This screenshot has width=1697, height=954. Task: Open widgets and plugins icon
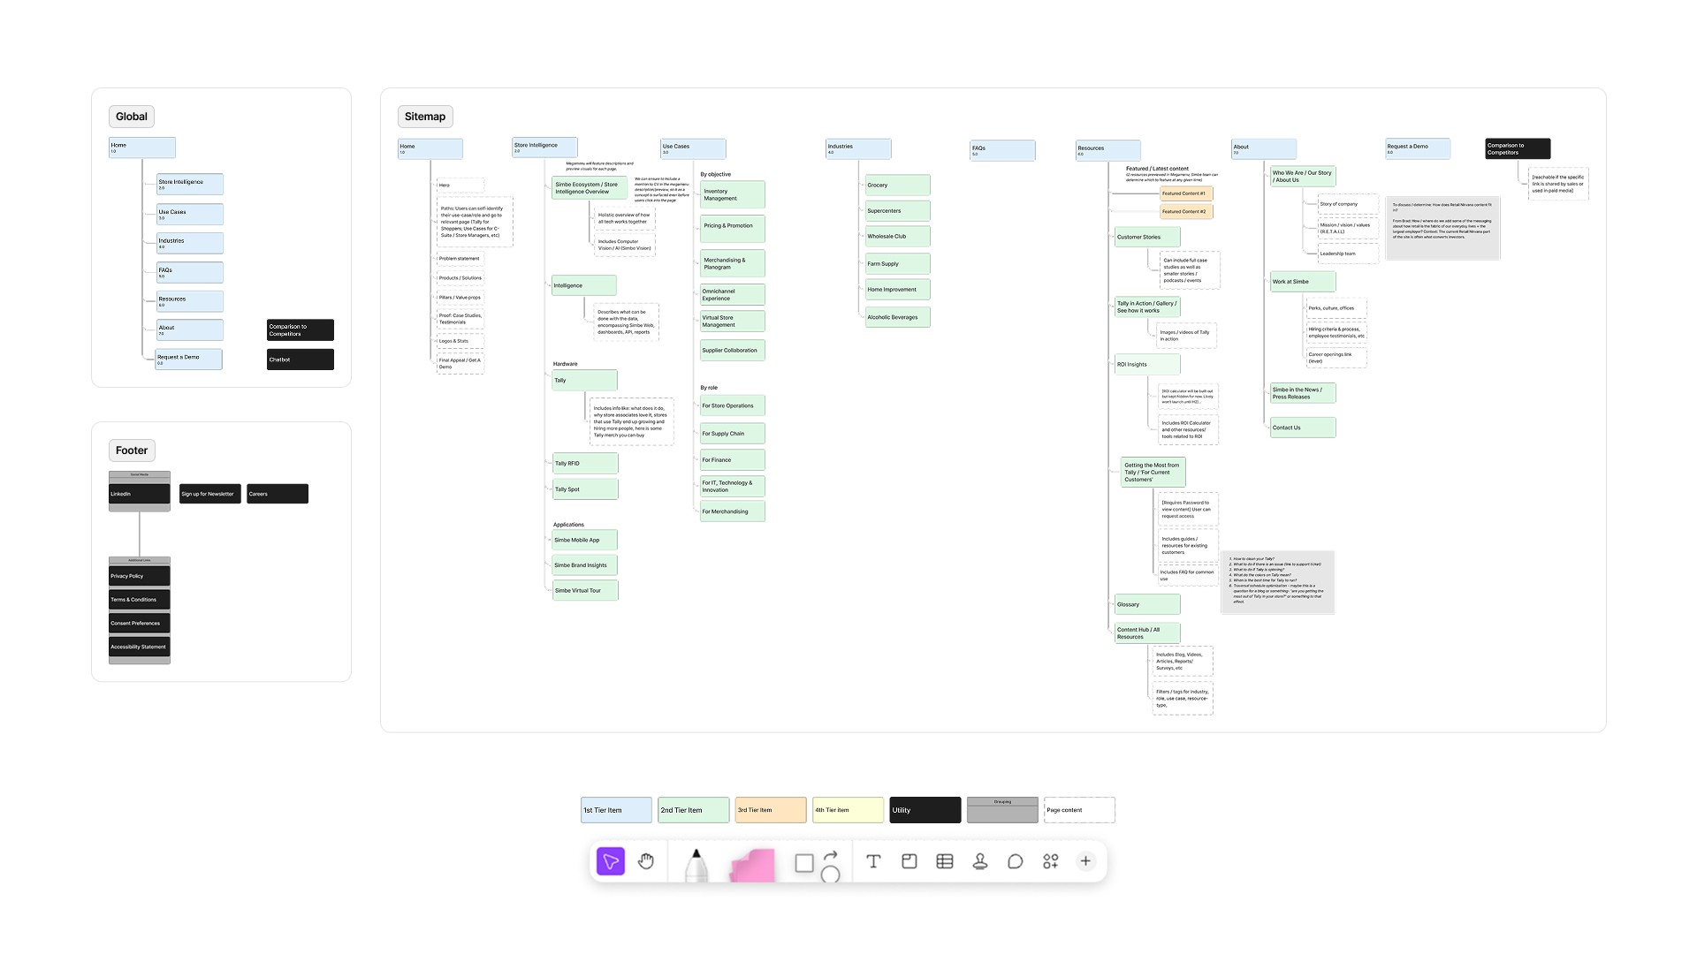click(x=1050, y=861)
